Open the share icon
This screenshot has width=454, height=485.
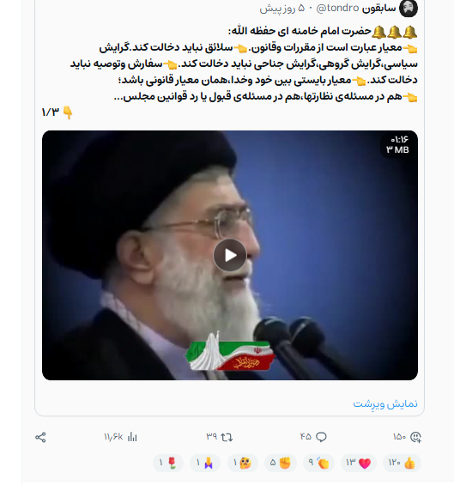point(40,437)
